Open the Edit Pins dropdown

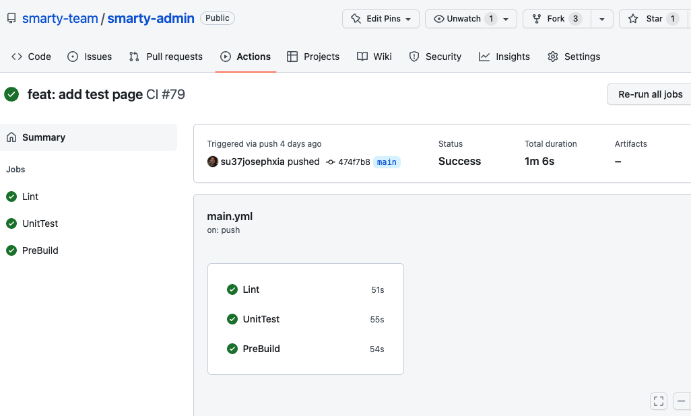click(x=381, y=19)
